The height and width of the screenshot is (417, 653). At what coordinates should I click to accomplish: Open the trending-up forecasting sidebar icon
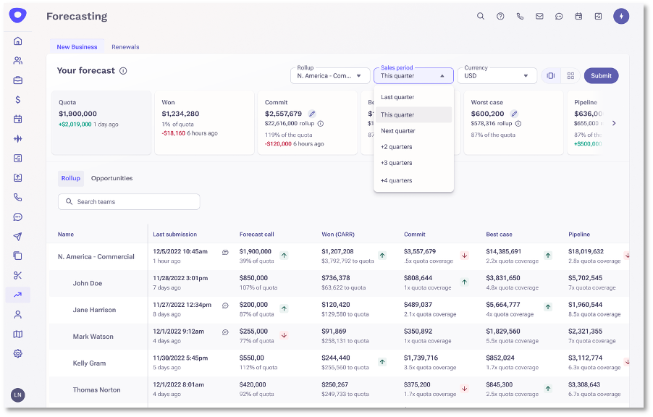(x=17, y=295)
